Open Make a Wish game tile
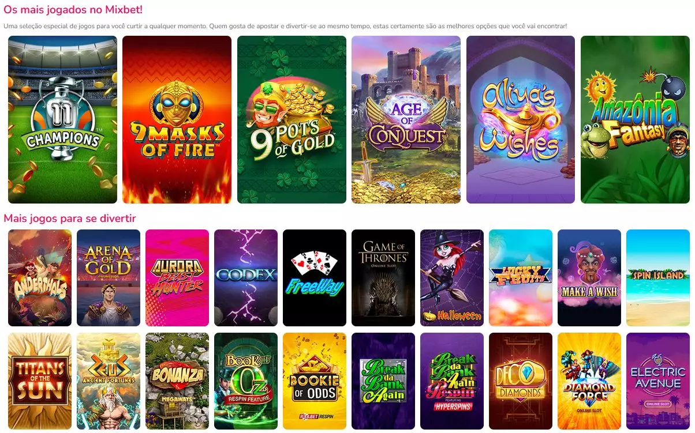Screen dimensions: 695x433 click(x=589, y=278)
